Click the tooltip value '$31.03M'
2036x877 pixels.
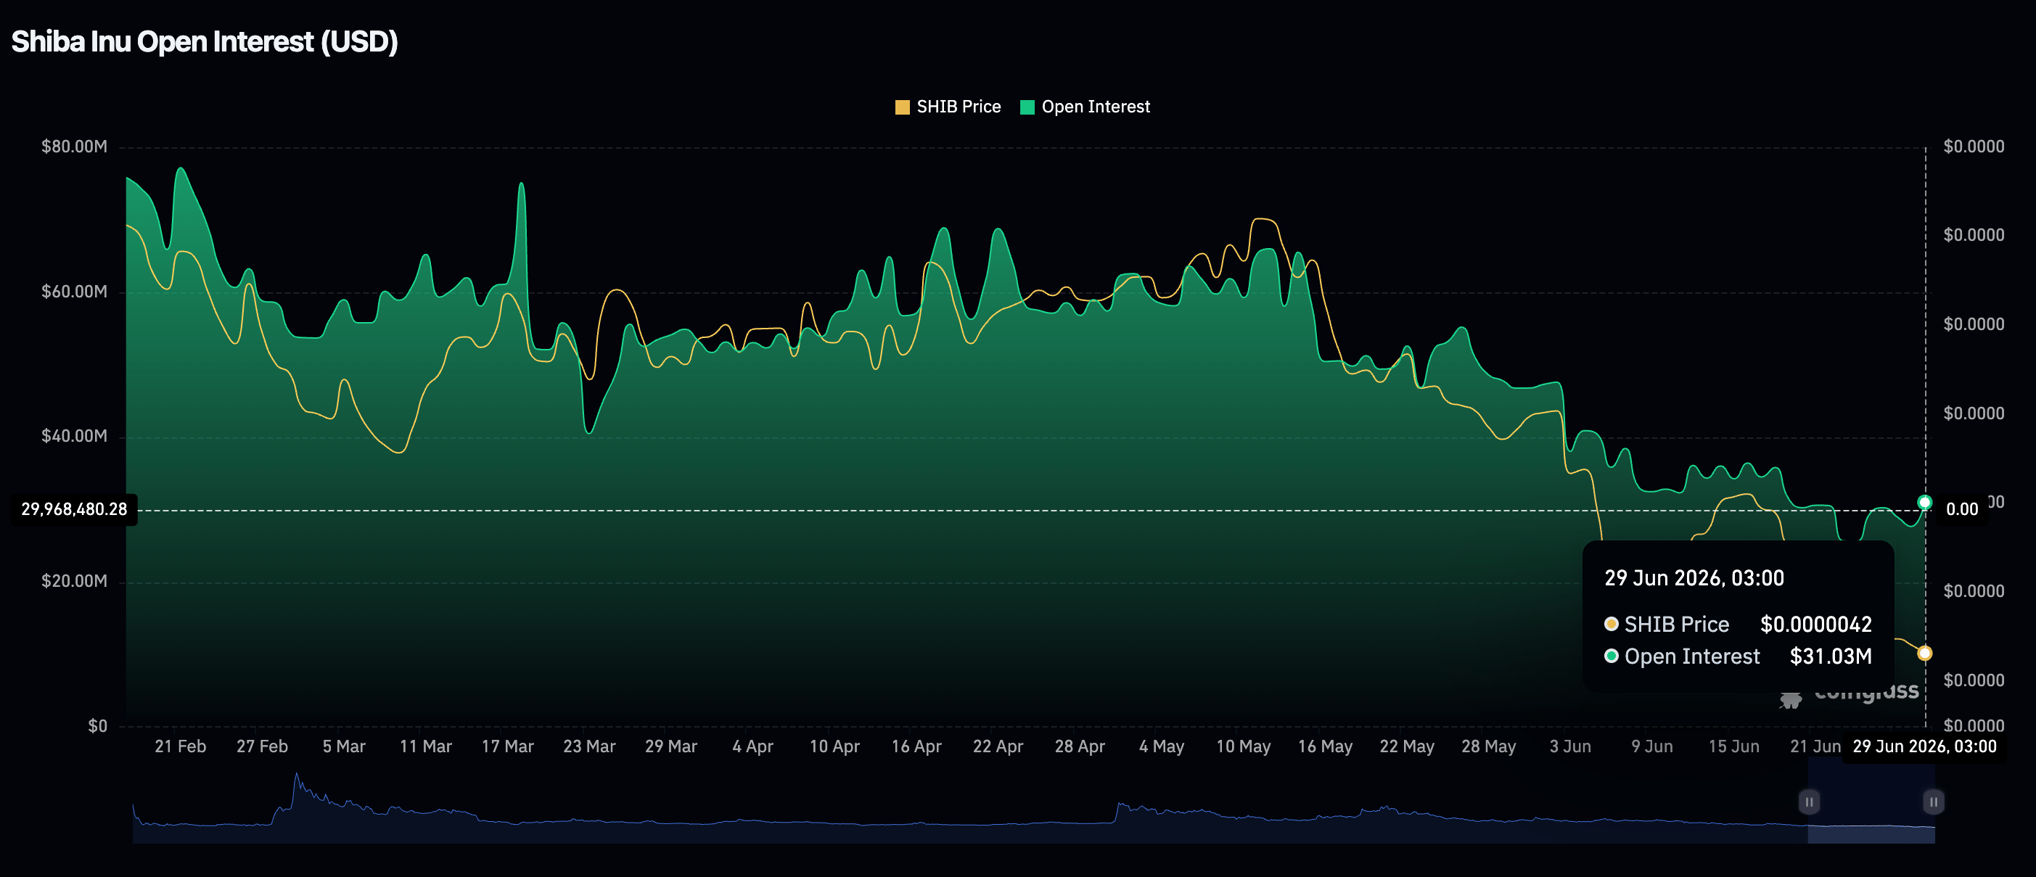(x=1831, y=656)
